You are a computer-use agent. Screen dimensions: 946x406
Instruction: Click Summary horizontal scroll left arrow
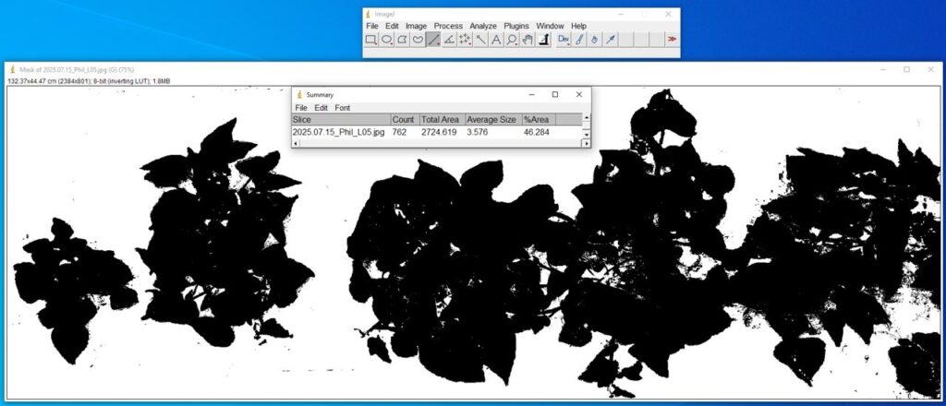(x=296, y=143)
